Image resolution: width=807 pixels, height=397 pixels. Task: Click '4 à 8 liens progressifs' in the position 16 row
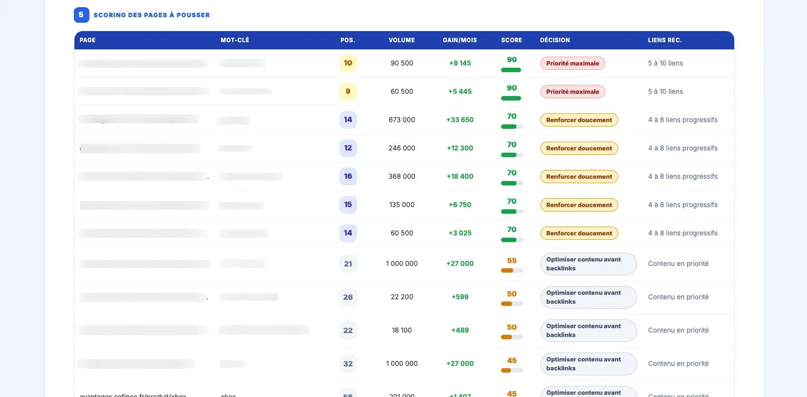683,177
